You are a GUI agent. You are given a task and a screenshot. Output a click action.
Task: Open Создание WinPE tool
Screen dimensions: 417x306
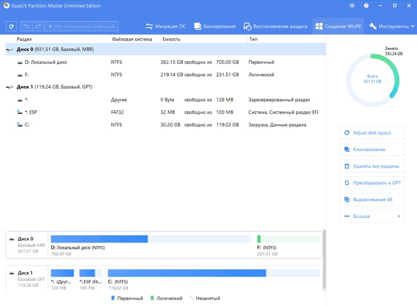(338, 26)
